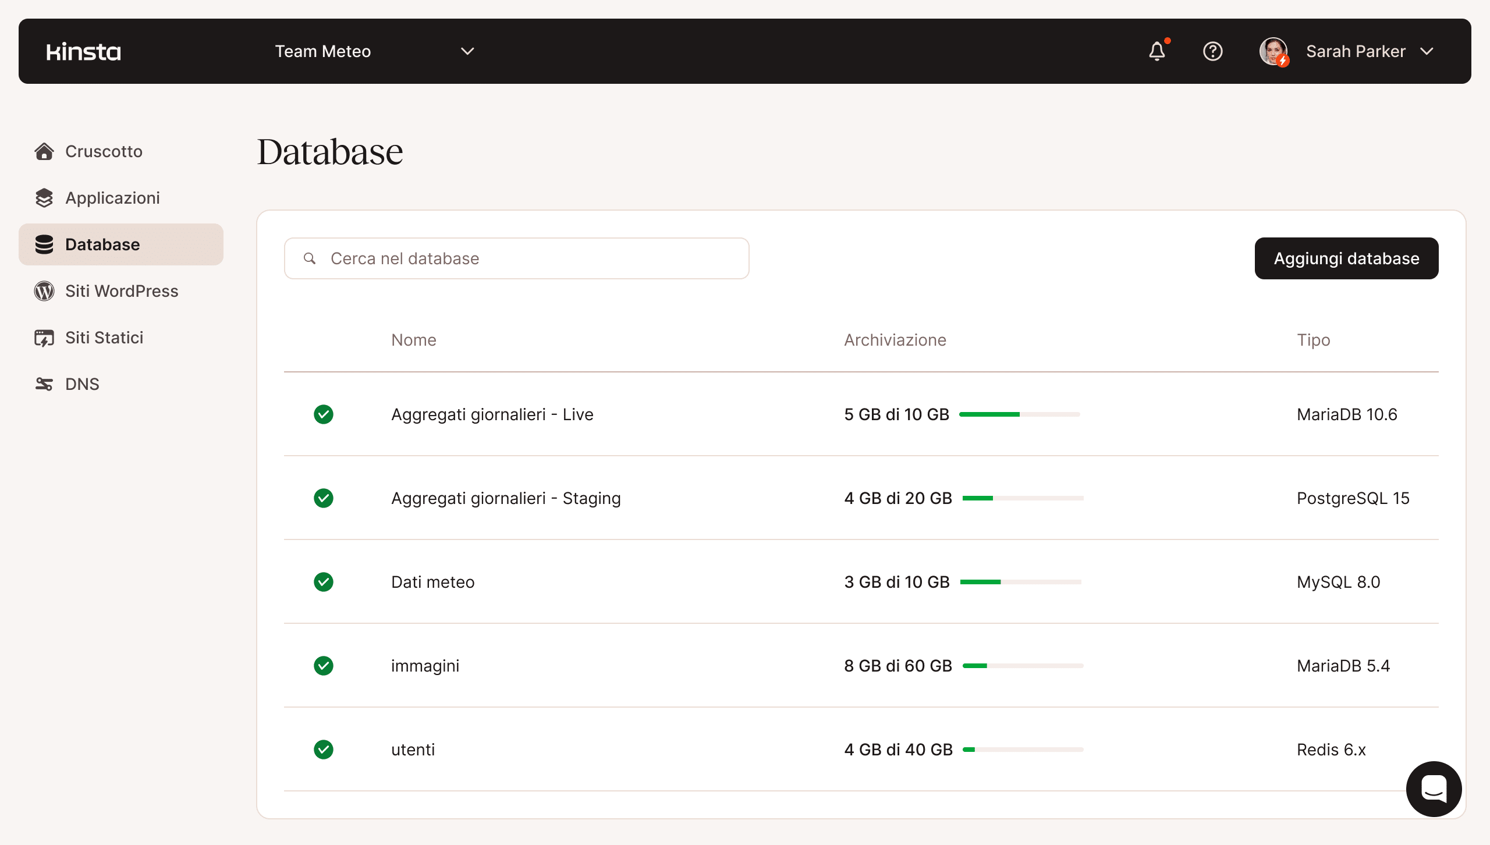Select the Applicazioni stack icon
Image resolution: width=1490 pixels, height=845 pixels.
tap(45, 198)
